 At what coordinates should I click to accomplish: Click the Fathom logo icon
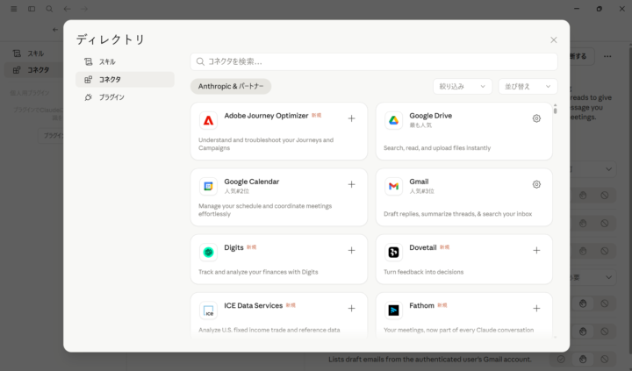393,310
